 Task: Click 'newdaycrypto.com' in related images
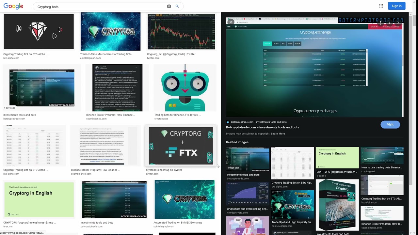(x=237, y=213)
